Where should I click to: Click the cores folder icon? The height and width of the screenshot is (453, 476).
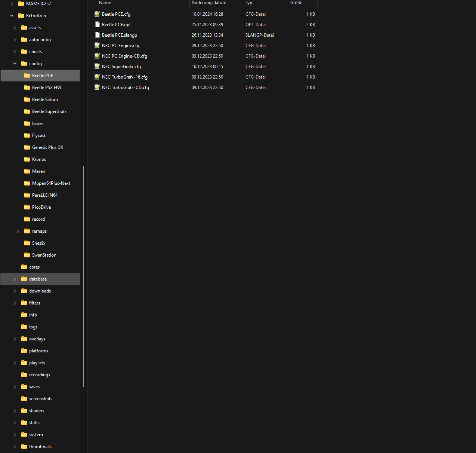click(24, 267)
